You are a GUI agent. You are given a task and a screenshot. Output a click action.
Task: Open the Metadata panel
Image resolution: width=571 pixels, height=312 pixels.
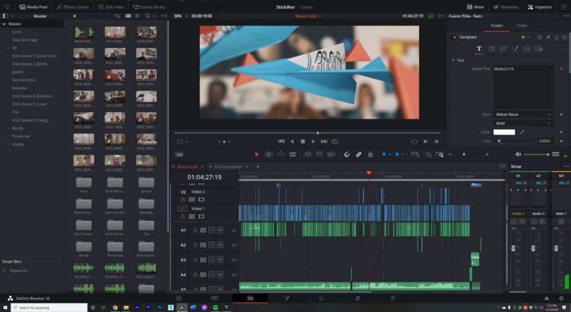point(506,7)
